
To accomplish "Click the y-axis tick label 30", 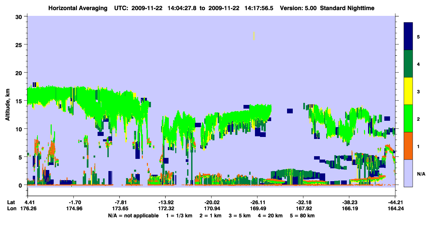I will pyautogui.click(x=20, y=17).
